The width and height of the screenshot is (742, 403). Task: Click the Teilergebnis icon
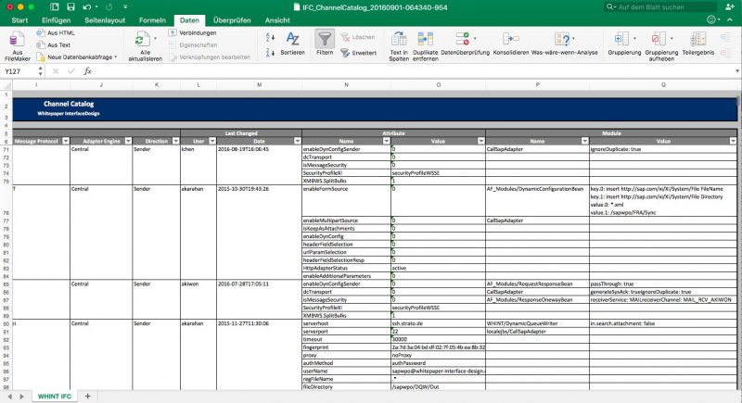pyautogui.click(x=698, y=39)
